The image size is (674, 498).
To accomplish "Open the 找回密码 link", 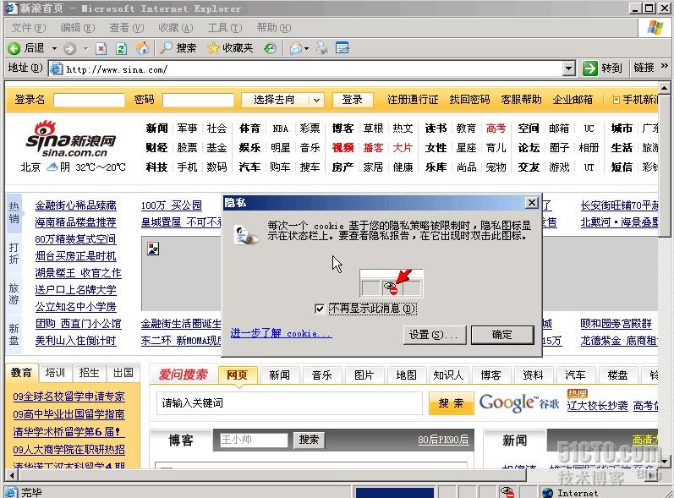I will [x=469, y=100].
